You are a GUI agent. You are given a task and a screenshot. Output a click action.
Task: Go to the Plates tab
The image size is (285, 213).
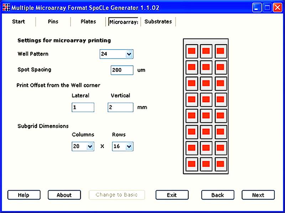[88, 22]
